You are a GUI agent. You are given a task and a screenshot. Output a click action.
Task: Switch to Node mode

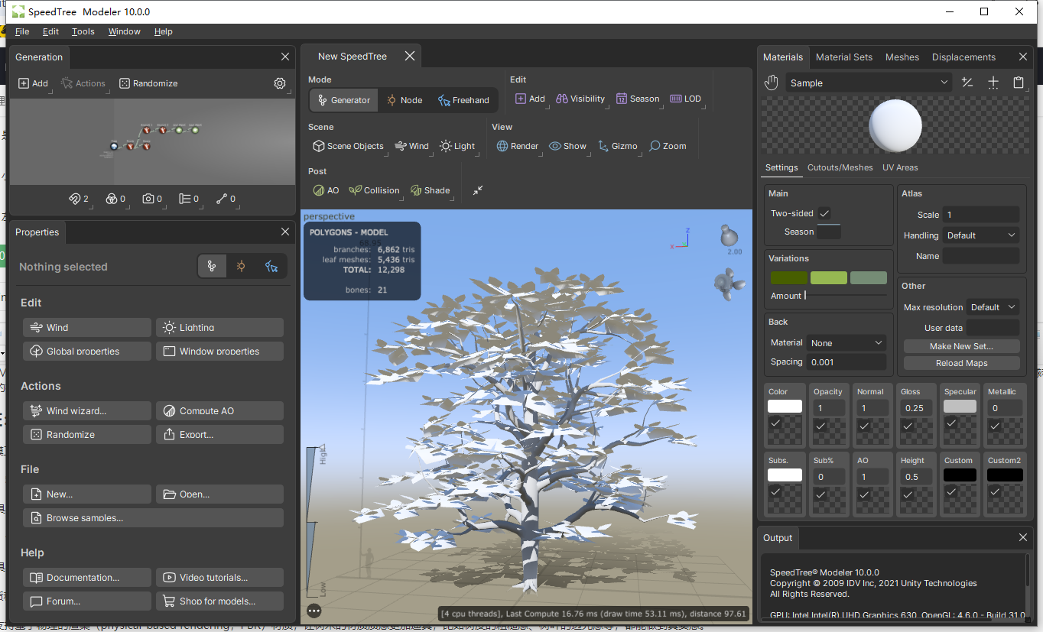[x=404, y=99]
